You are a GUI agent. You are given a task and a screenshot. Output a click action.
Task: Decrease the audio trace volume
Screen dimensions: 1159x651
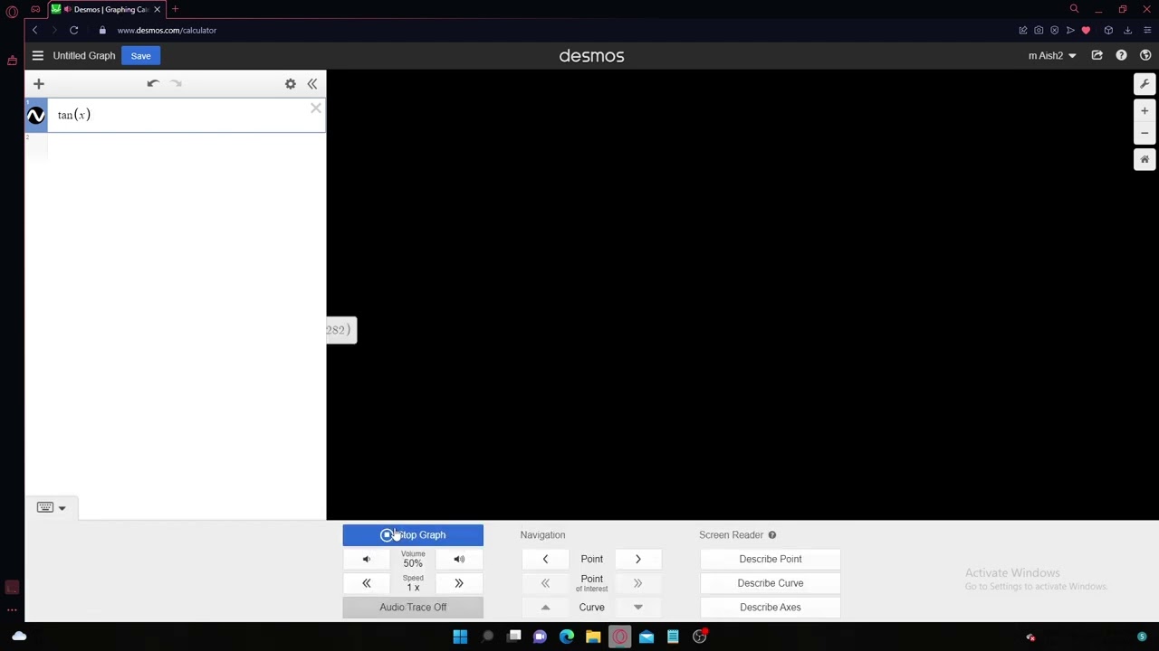coord(367,560)
